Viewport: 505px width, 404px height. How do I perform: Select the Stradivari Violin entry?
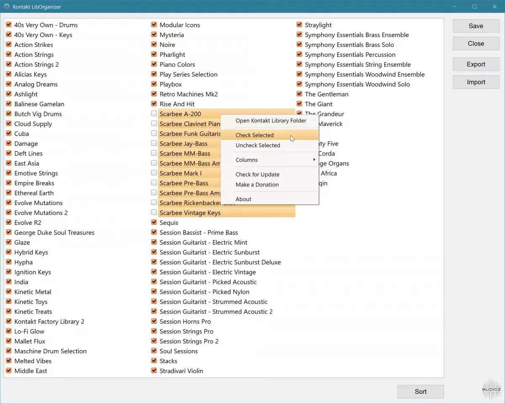pyautogui.click(x=181, y=371)
